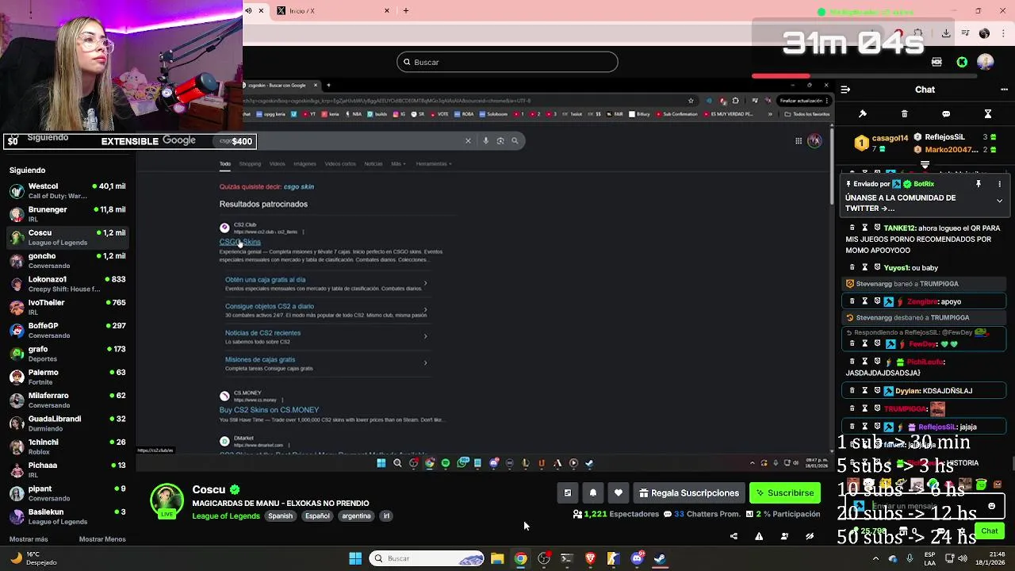Open goncho channel in sidebar
1015x571 pixels.
tap(67, 260)
